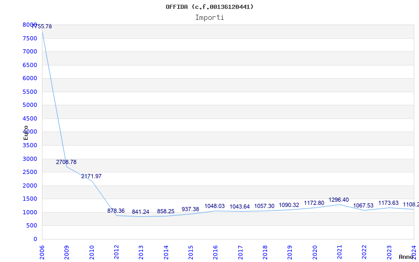Click the 2020 x-axis year label

tap(315, 253)
